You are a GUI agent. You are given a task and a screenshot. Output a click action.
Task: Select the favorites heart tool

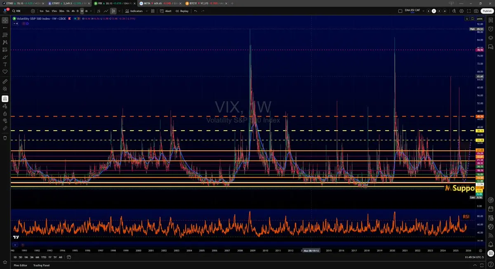click(5, 72)
